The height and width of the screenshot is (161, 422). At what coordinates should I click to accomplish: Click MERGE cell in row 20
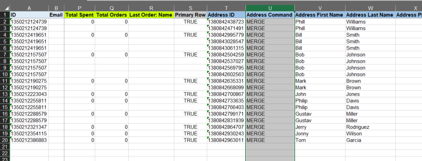tap(270, 140)
